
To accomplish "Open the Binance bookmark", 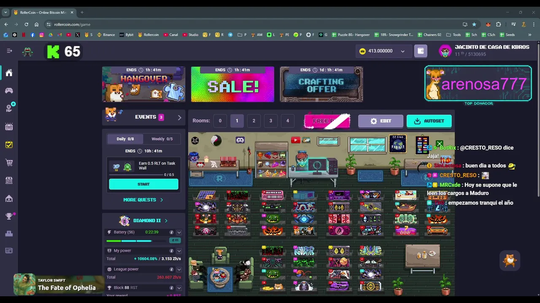I will tap(106, 35).
